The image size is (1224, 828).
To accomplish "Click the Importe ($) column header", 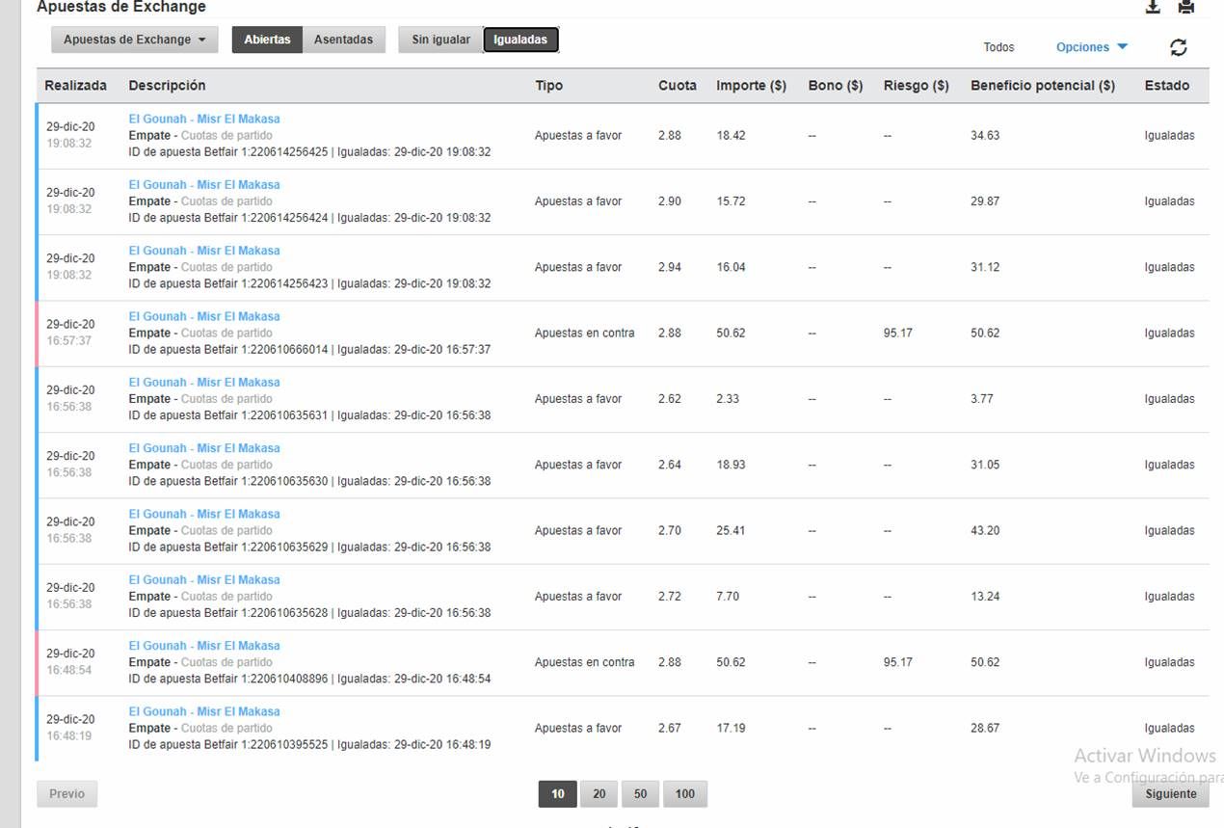I will [x=752, y=86].
